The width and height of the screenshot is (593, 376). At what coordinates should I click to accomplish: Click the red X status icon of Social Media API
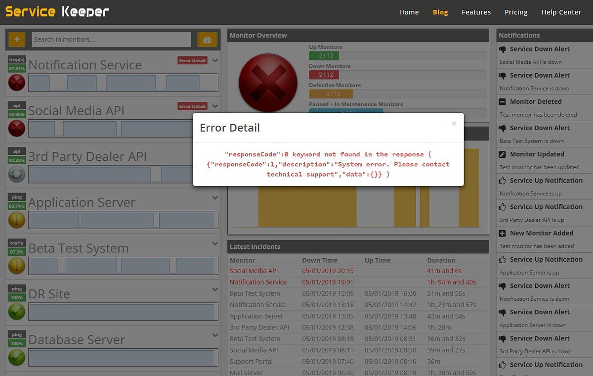(x=17, y=128)
